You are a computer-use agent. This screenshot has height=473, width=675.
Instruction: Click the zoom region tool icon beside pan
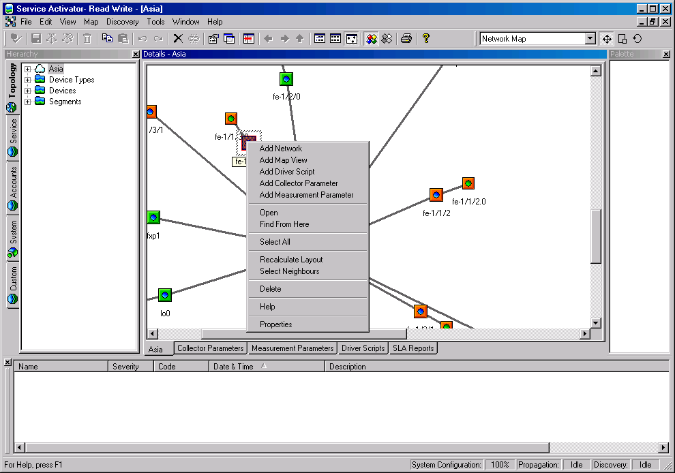[x=622, y=39]
